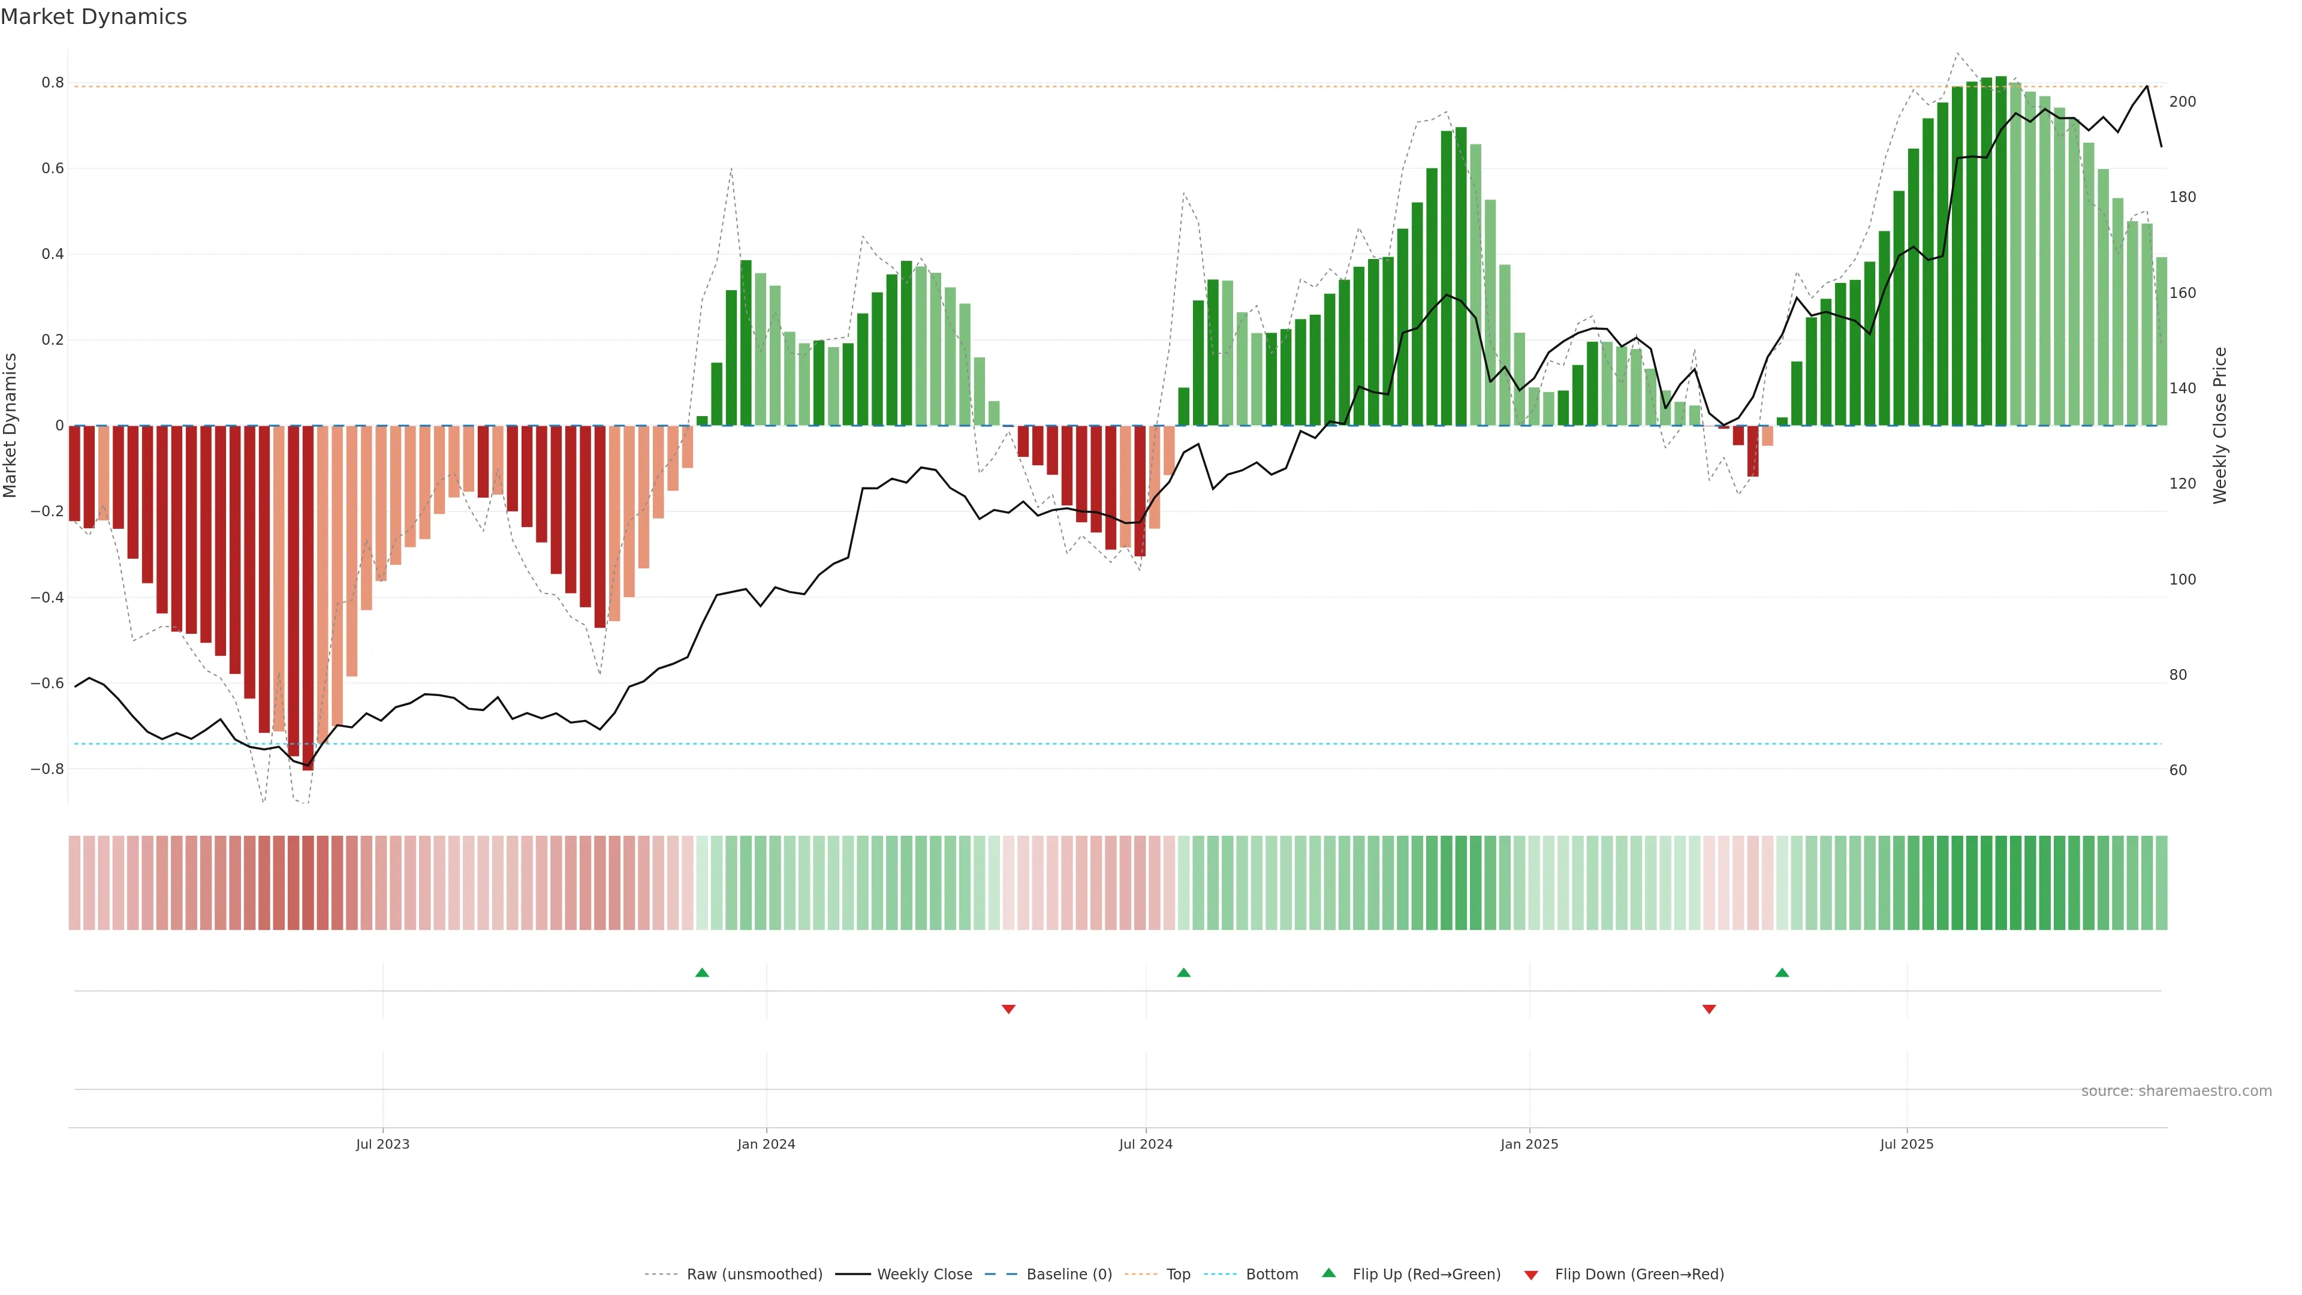Click the rightmost green cell in the heatmap strip
The image size is (2302, 1295).
point(2161,882)
